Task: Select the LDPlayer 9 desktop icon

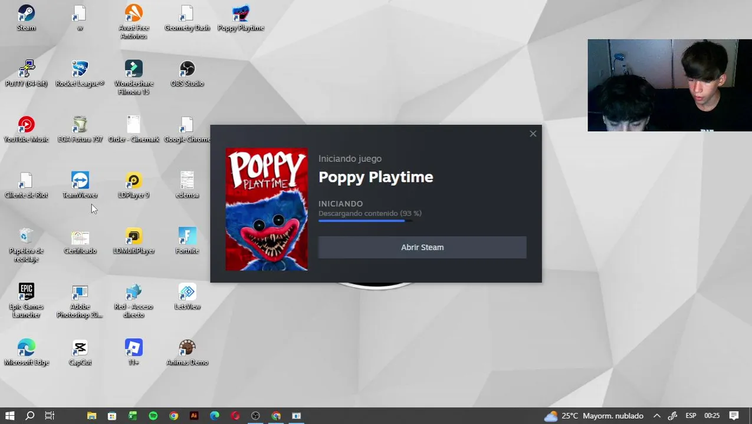Action: [133, 185]
